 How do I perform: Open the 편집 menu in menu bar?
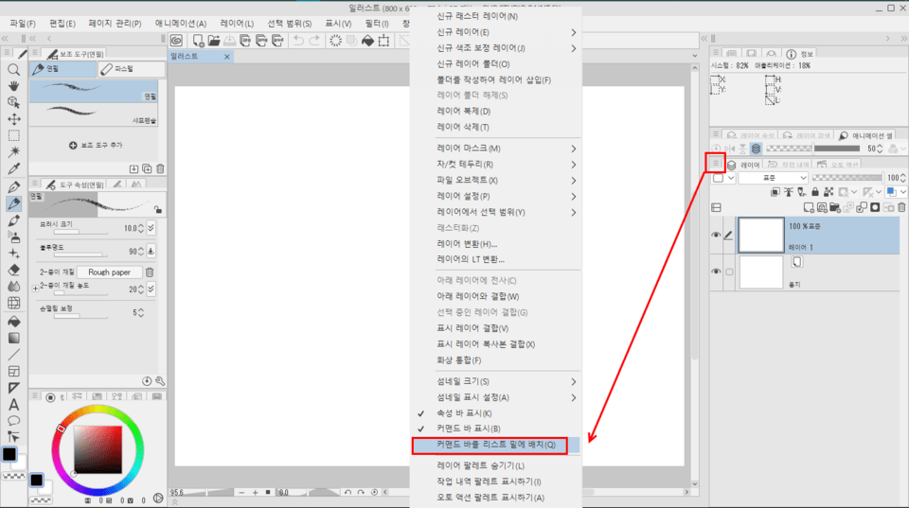click(62, 23)
